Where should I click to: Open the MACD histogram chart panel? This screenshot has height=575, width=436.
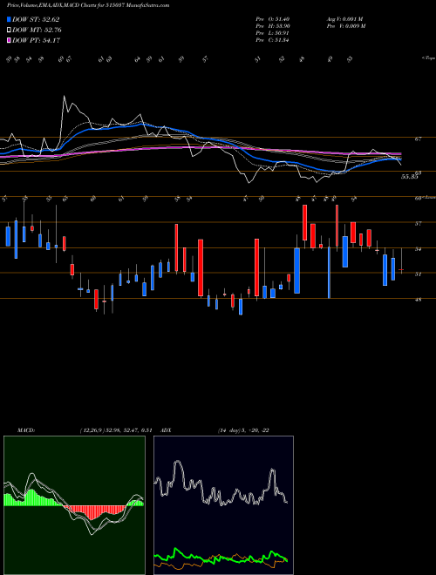74,505
